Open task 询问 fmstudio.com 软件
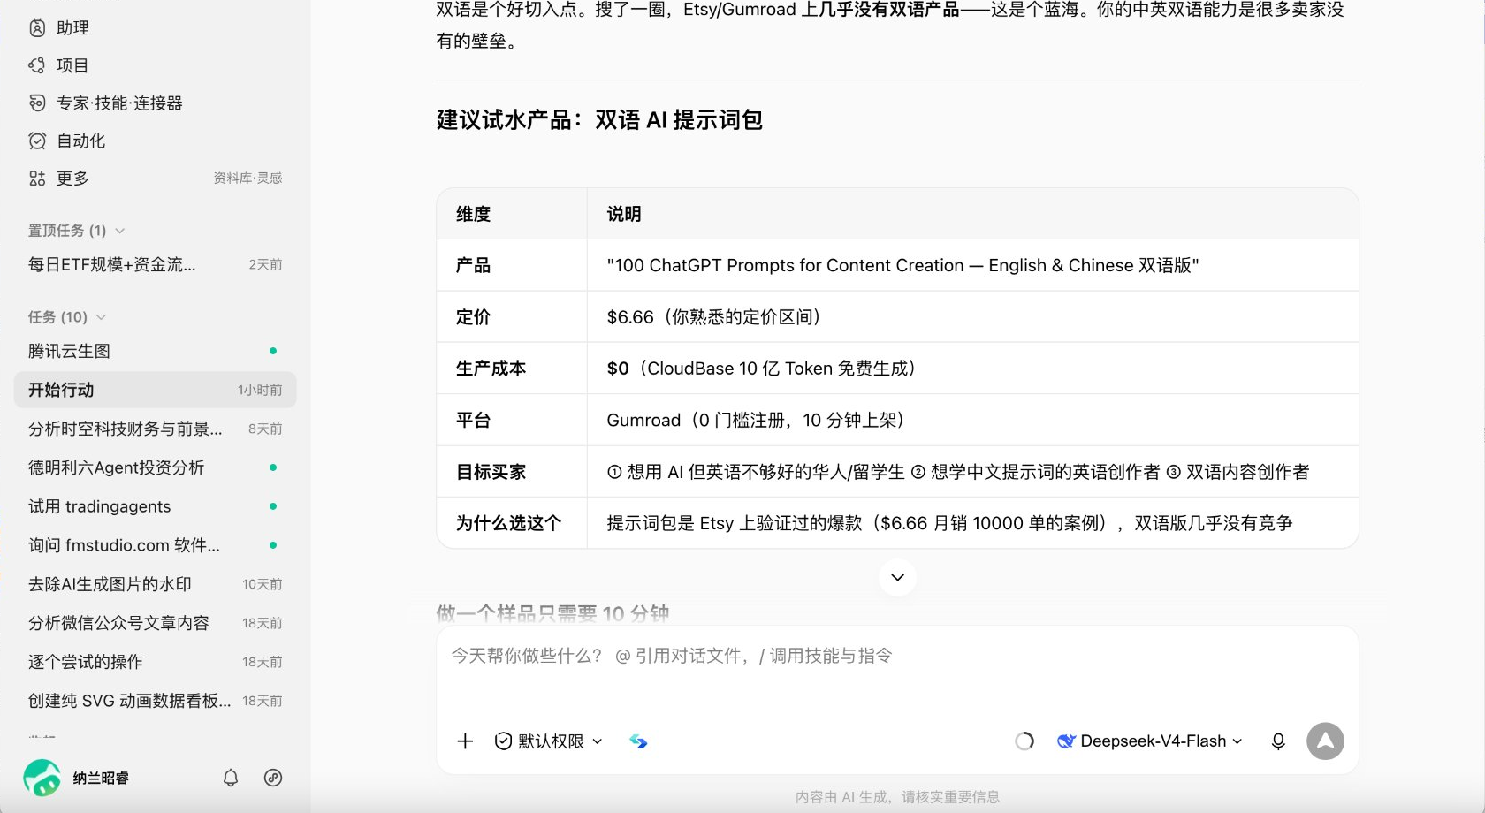 point(155,545)
